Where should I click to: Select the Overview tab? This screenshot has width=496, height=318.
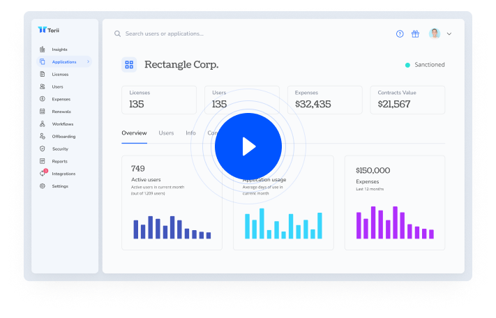click(134, 133)
